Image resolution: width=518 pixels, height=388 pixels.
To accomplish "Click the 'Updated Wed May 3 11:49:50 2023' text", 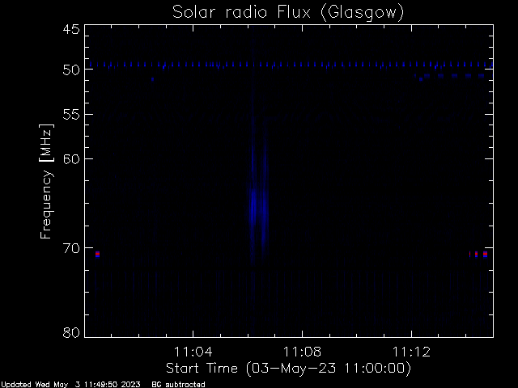I will [x=70, y=385].
